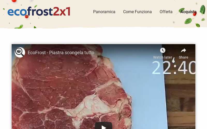Viewport: 207px width, 129px height.
Task: Open the channel avatar with magnifier icon
Action: (x=20, y=52)
